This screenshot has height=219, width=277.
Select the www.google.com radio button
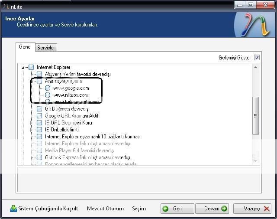tap(48, 88)
